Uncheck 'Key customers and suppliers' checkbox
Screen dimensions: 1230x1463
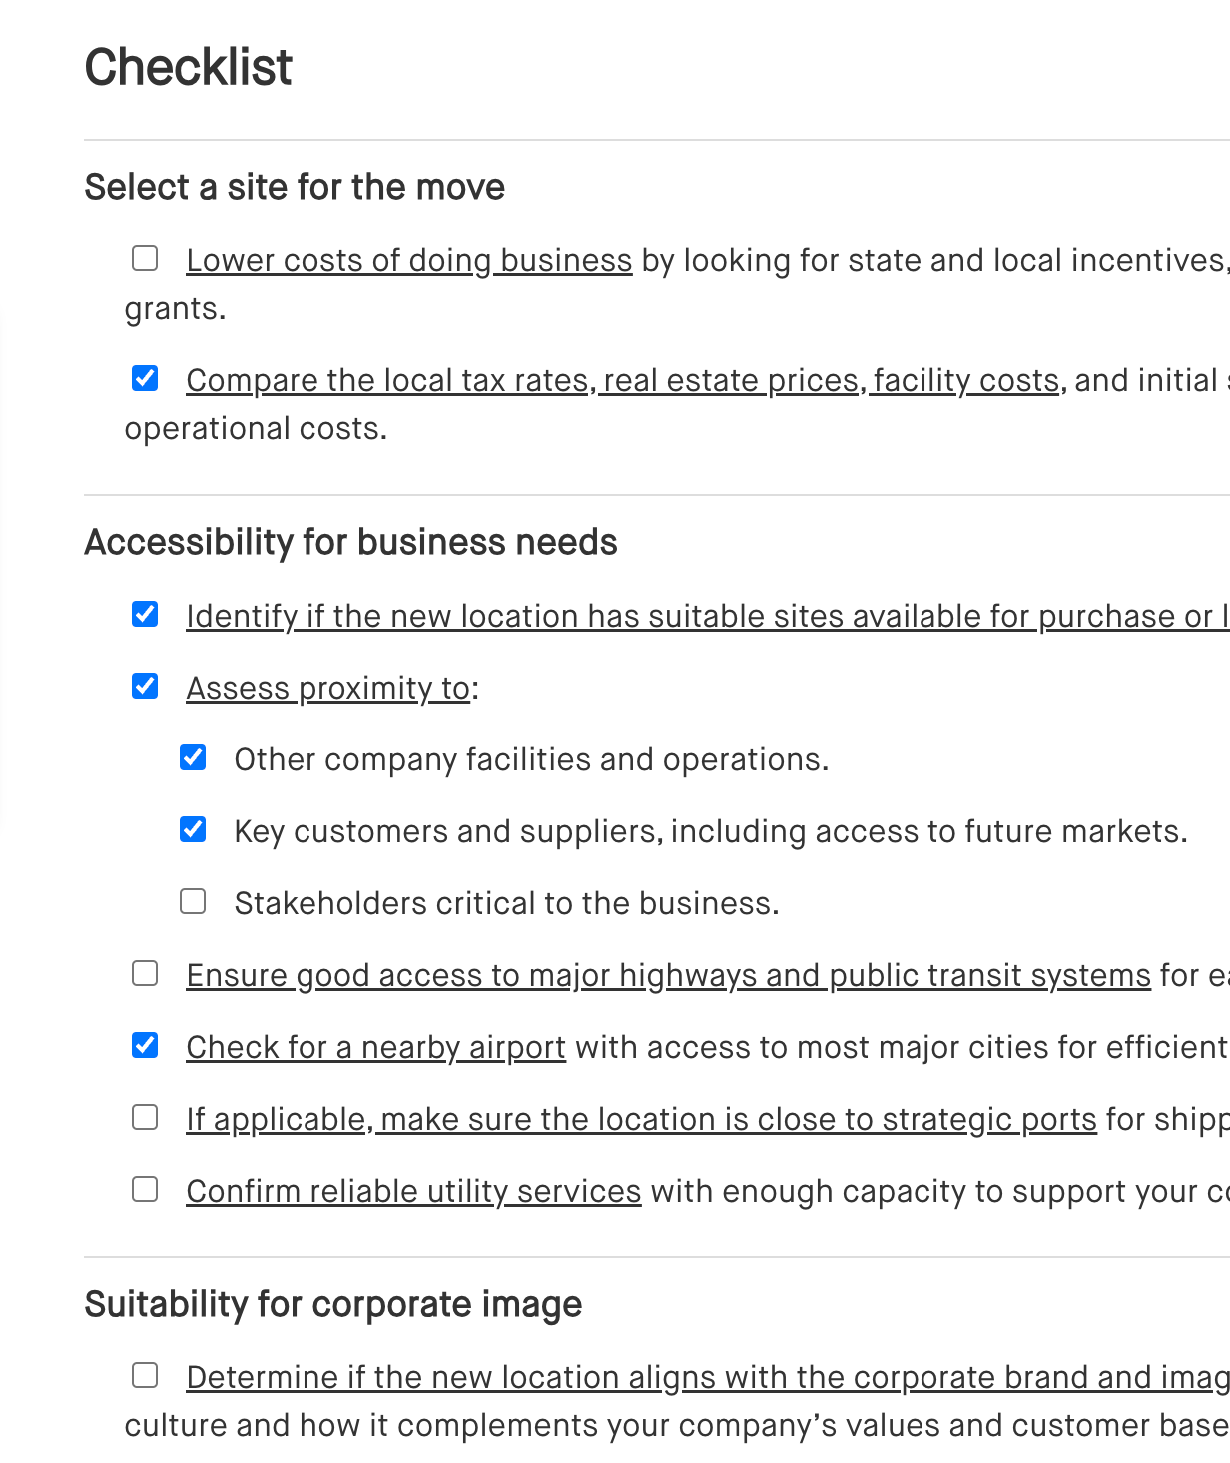click(193, 830)
